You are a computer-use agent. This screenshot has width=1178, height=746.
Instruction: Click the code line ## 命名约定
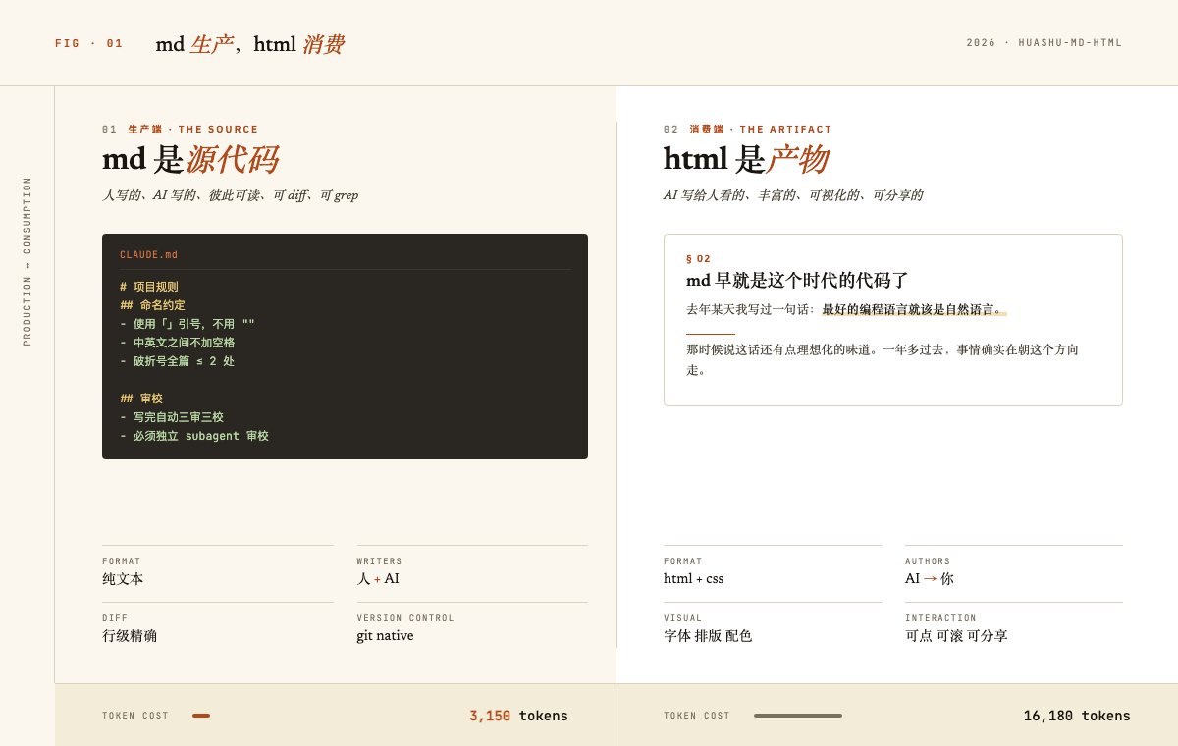click(x=152, y=305)
